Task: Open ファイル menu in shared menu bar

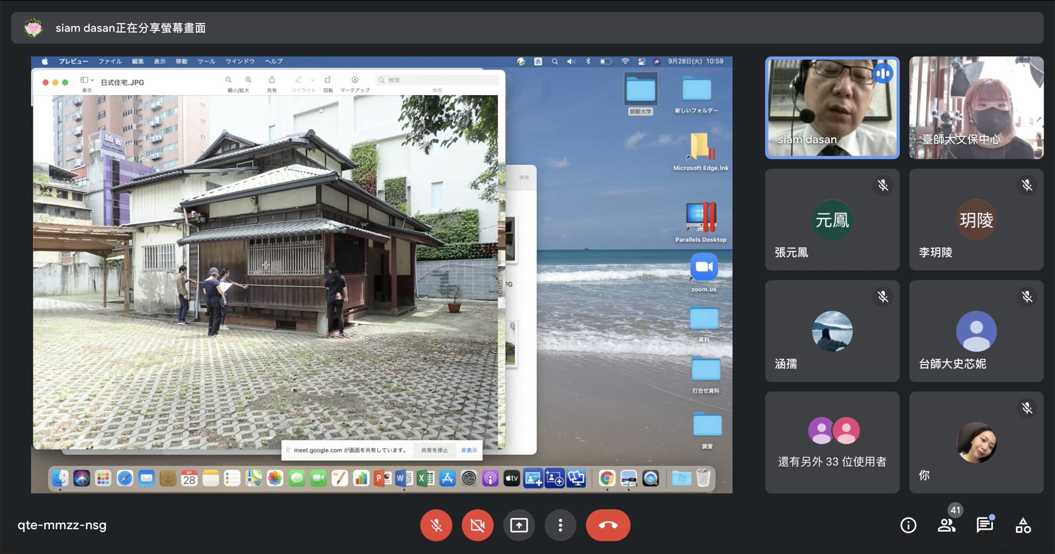Action: click(x=110, y=61)
